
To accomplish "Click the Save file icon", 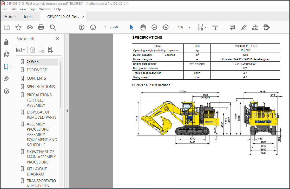I will click(7, 27).
